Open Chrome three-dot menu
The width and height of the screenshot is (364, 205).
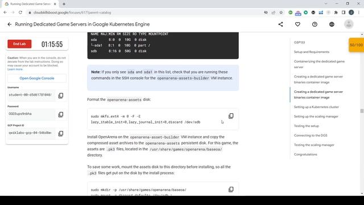coord(359,13)
